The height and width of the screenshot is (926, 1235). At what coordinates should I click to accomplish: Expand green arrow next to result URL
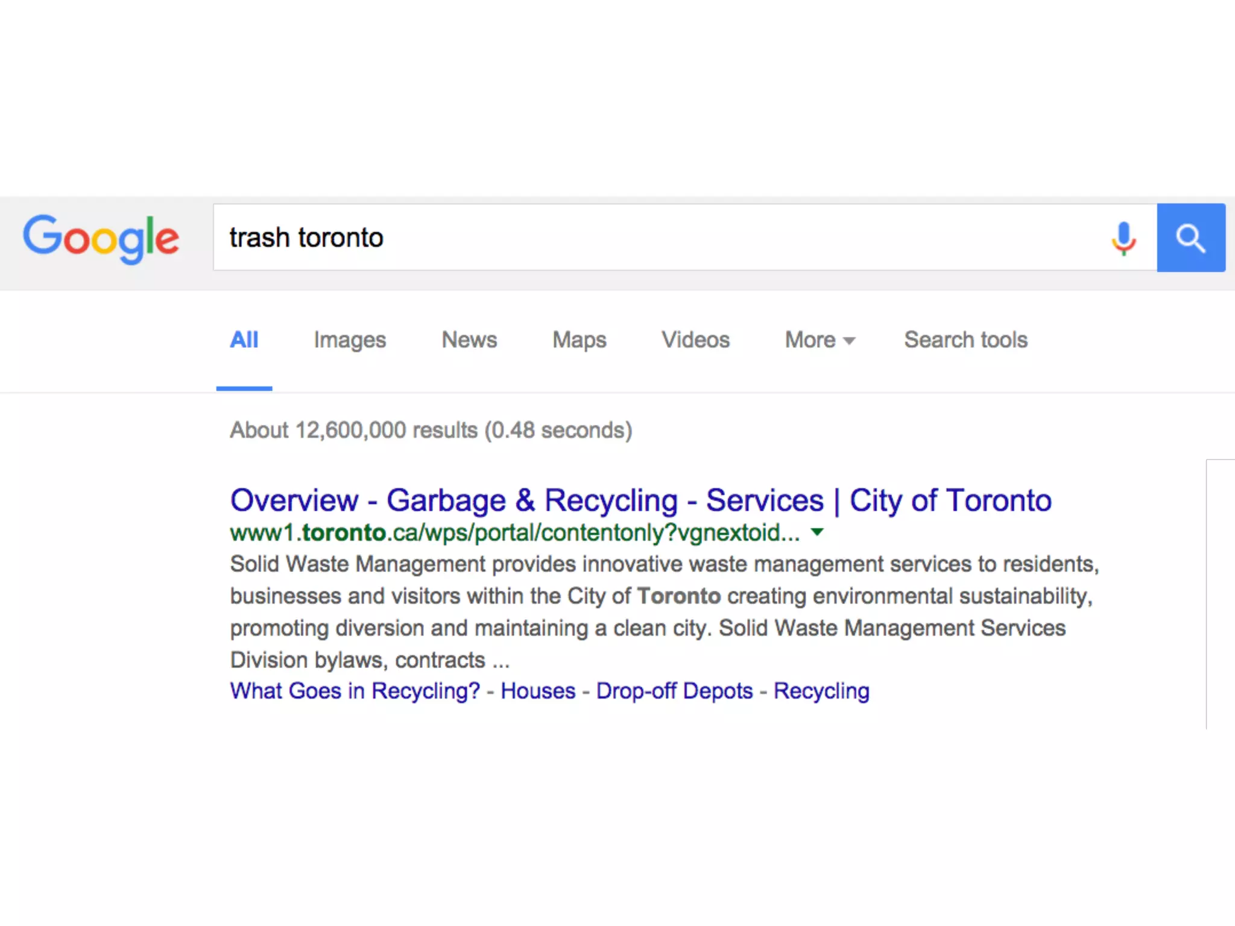point(817,532)
